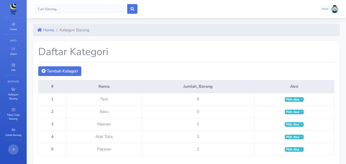This screenshot has width=346, height=164.
Task: Expand Pilih Aksi for Mainan category
Action: tap(294, 124)
